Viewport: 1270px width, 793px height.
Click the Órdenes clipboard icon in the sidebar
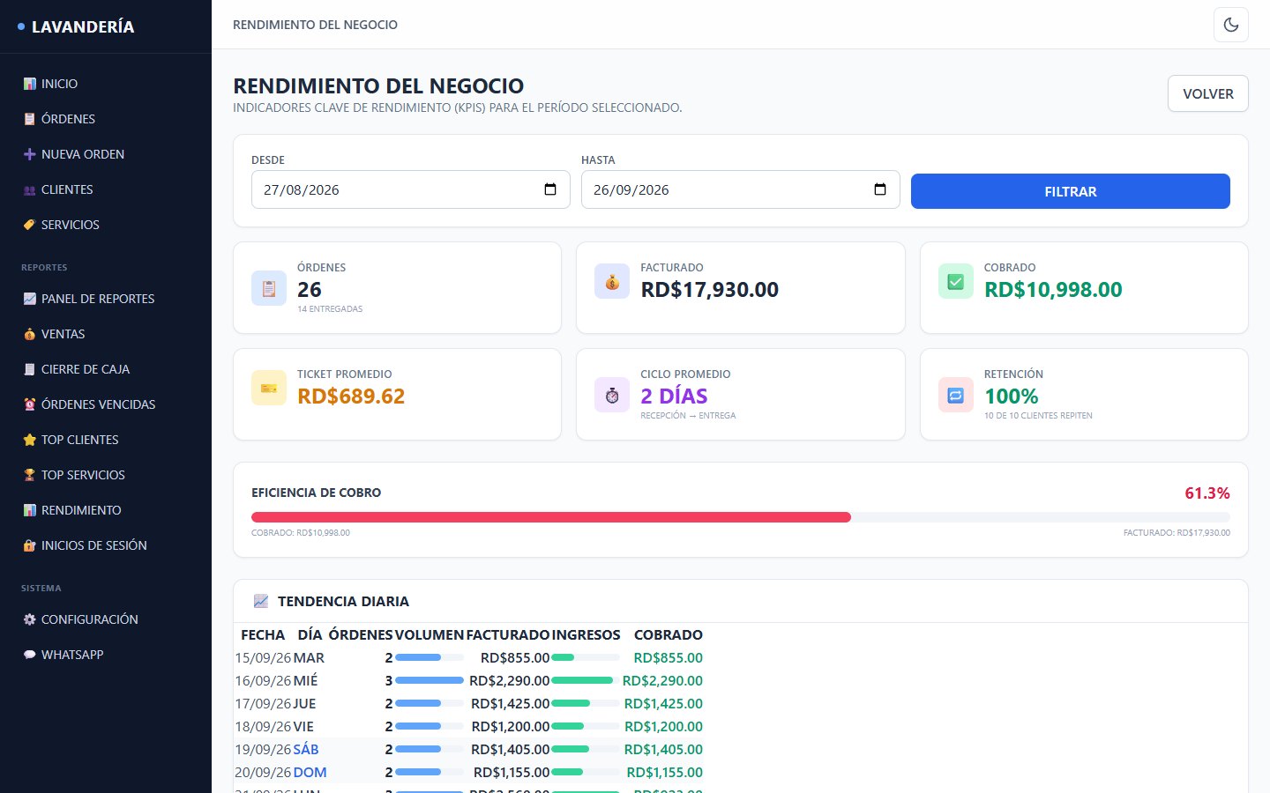pyautogui.click(x=30, y=119)
